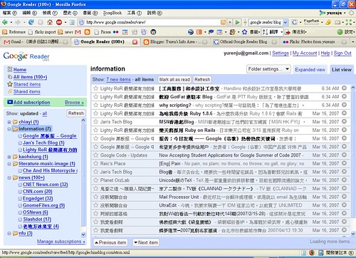Viewport: 356px width, 258px height.
Task: Open Manage subscriptions link
Action: (61, 242)
